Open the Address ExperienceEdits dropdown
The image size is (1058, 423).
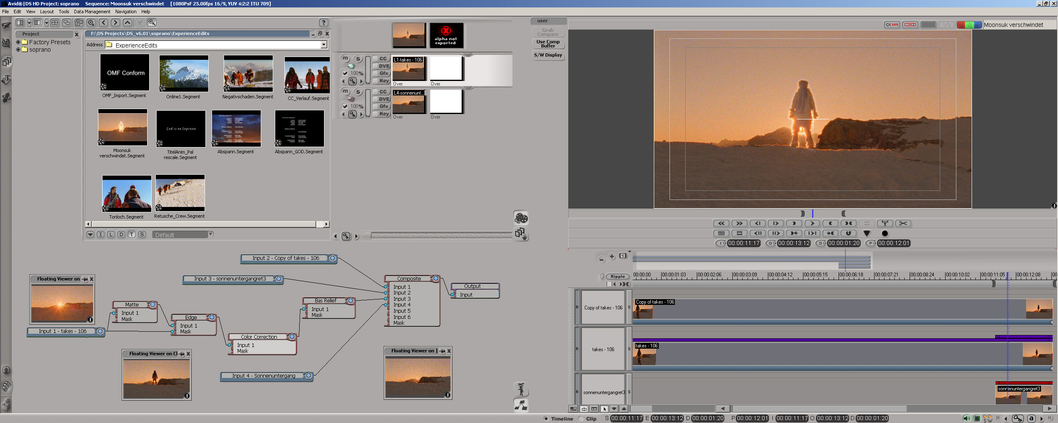pos(324,45)
